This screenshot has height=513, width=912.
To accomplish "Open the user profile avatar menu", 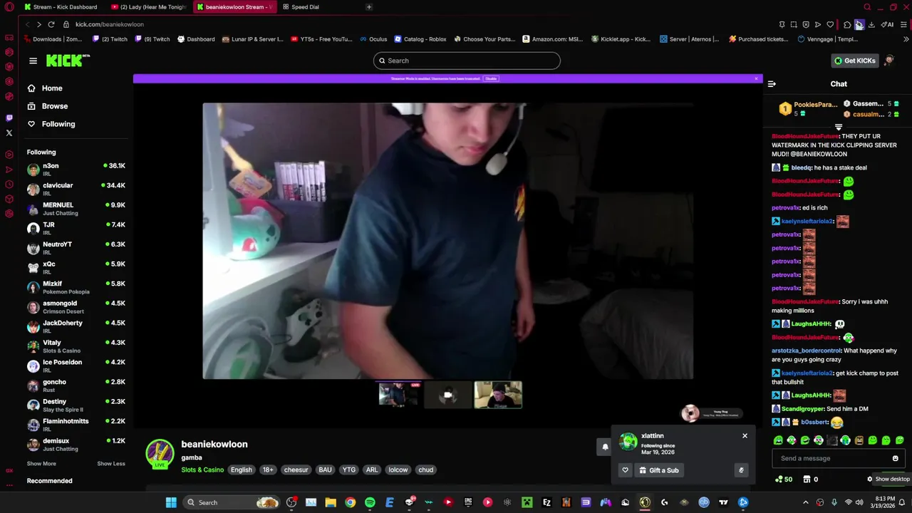I will click(x=889, y=61).
